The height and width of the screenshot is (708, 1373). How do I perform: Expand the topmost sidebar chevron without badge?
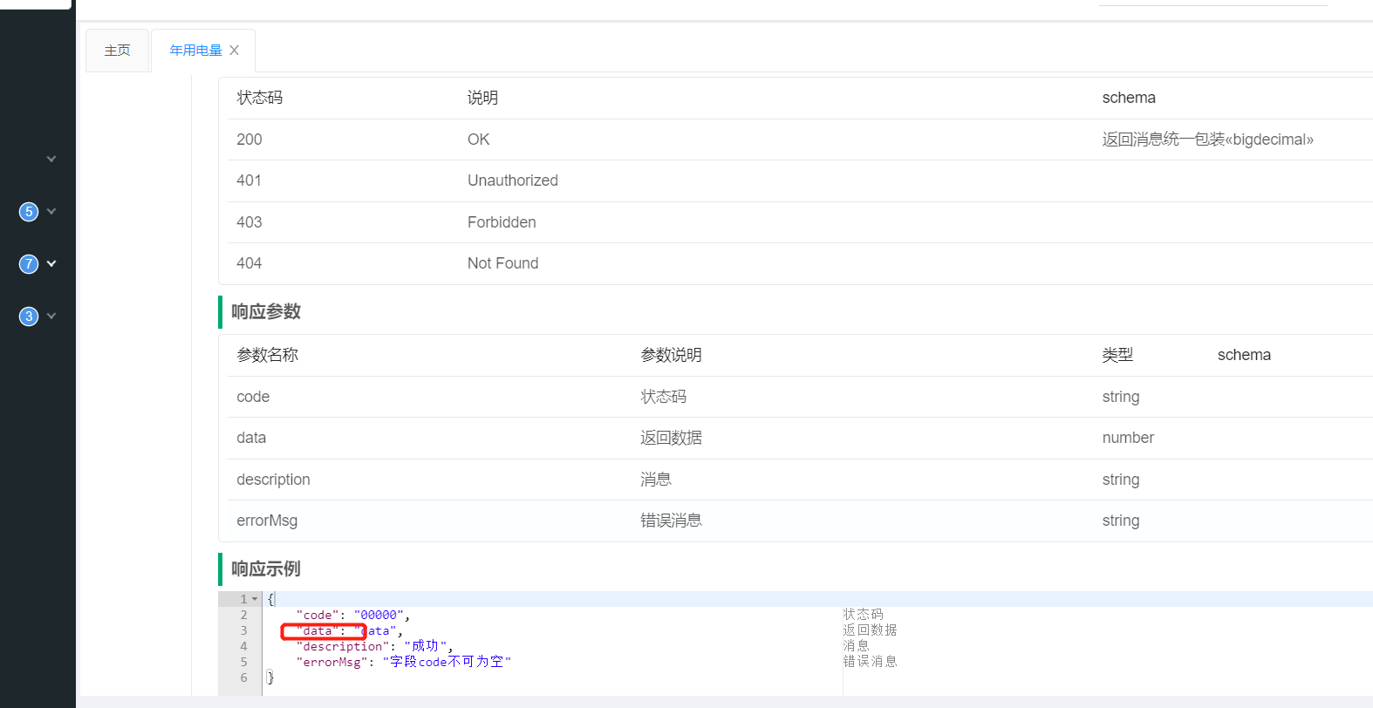(51, 160)
